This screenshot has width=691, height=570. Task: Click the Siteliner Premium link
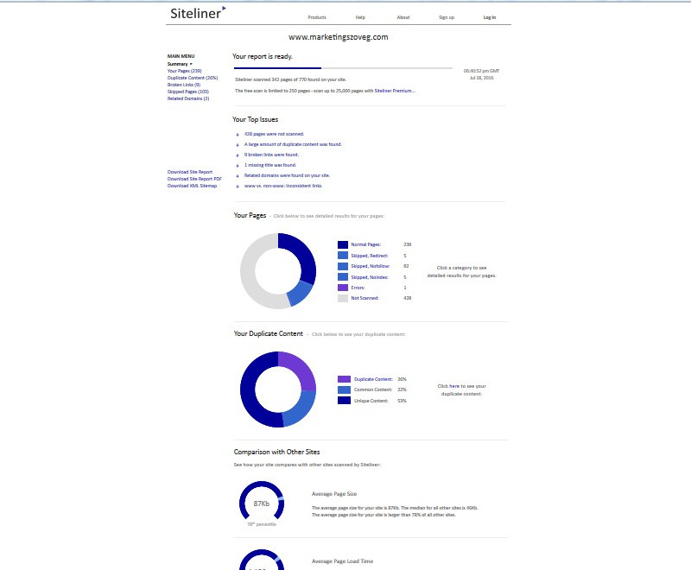tap(395, 91)
